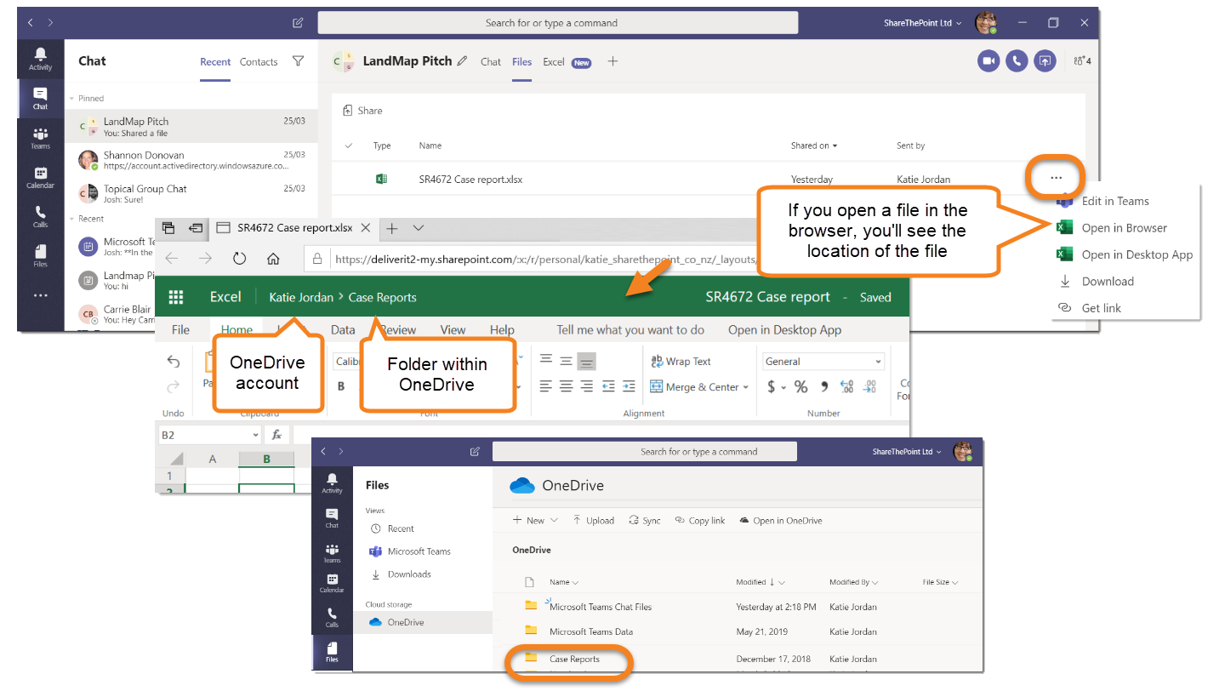Open Modified By column dropdown in OneDrive

click(x=853, y=582)
